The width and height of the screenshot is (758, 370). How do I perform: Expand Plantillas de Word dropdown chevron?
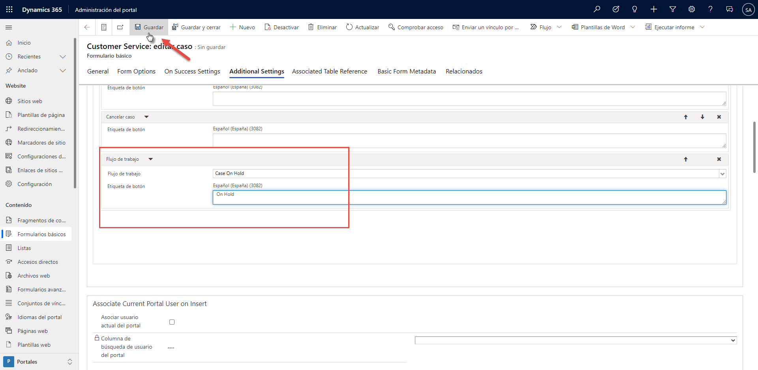(633, 27)
